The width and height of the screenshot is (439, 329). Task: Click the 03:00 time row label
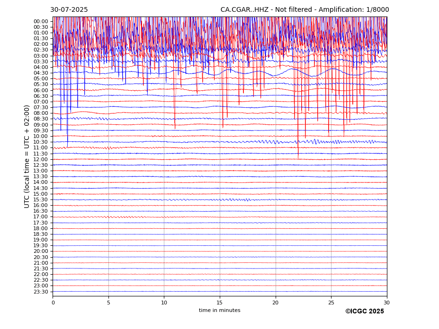coord(41,56)
